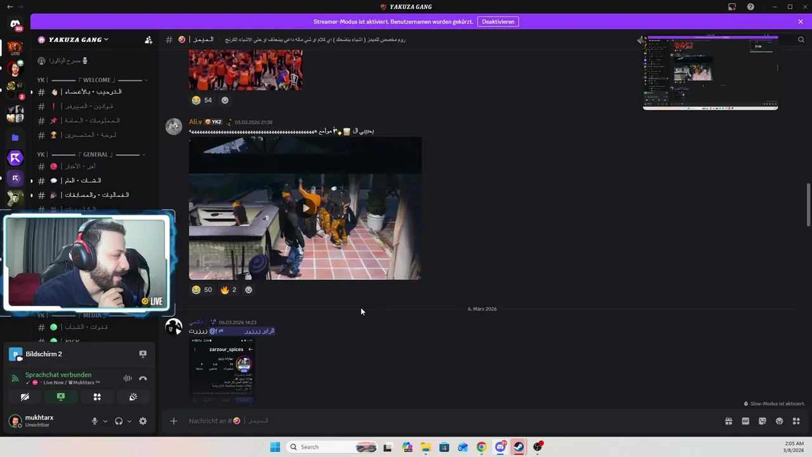Join the stage channel with microphone emoji
Image resolution: width=812 pixels, height=457 pixels.
[92, 61]
